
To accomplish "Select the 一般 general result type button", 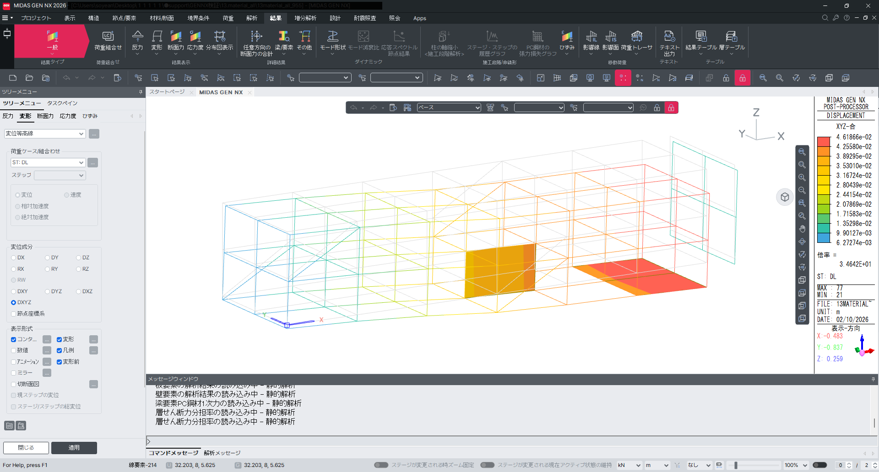I will tap(52, 41).
